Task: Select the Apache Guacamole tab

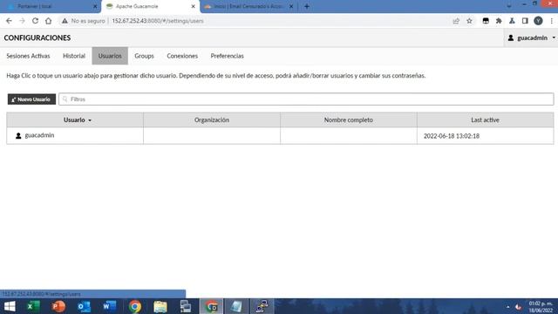Action: coord(149,6)
